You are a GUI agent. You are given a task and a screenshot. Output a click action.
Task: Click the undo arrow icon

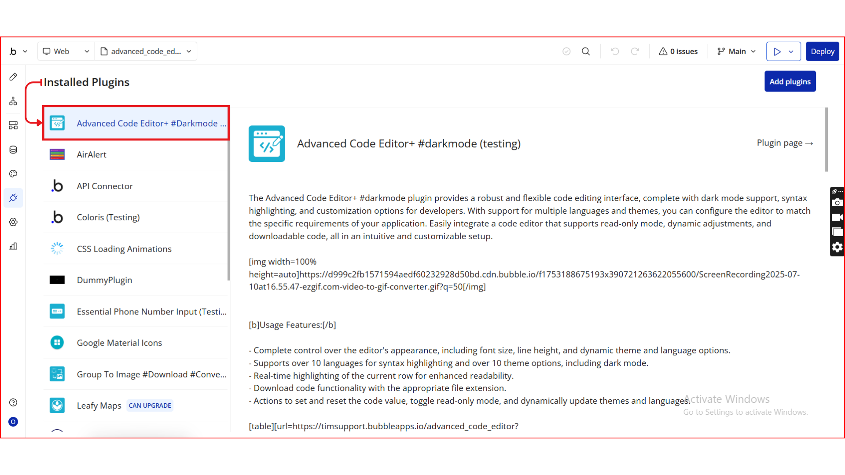click(615, 51)
